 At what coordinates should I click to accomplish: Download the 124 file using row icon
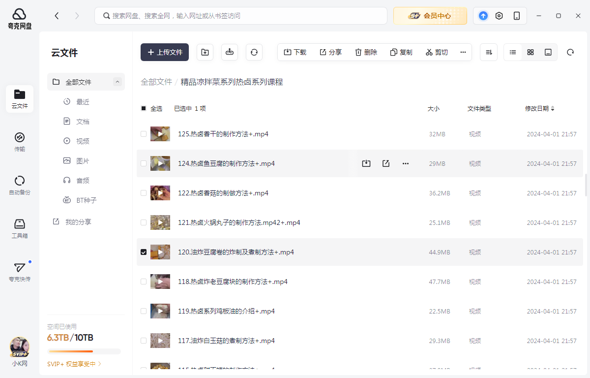(366, 163)
